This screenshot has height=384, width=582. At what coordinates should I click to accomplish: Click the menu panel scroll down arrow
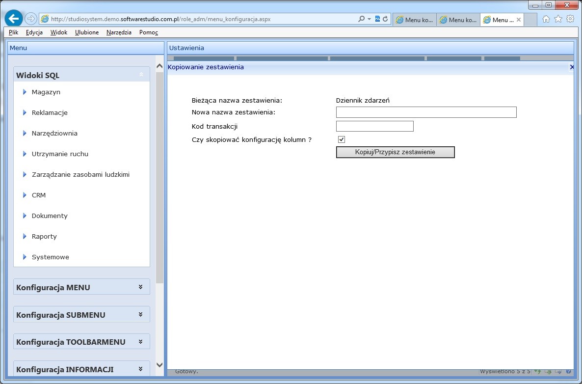tap(159, 365)
